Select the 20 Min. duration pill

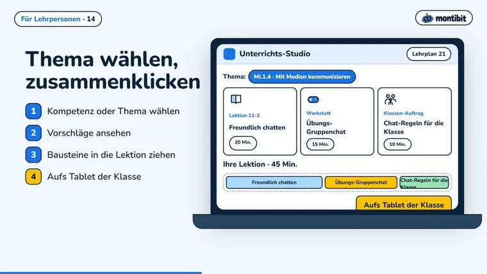coord(243,142)
